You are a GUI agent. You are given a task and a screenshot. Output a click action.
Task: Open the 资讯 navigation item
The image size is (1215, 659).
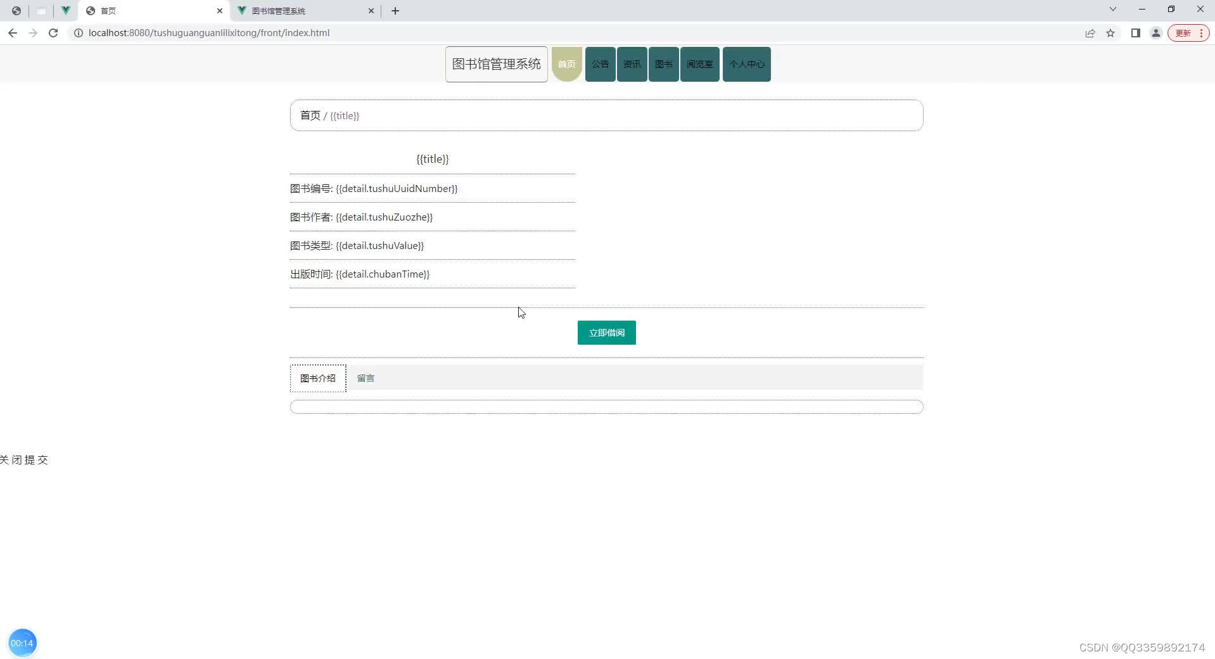tap(632, 64)
